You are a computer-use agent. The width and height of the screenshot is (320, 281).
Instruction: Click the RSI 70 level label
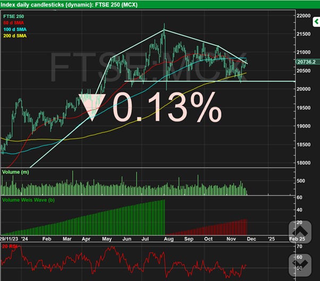tap(299, 246)
